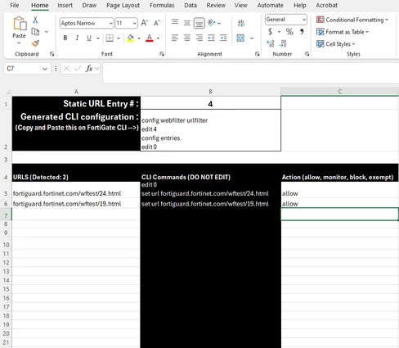Click into the formula bar

(x=251, y=73)
